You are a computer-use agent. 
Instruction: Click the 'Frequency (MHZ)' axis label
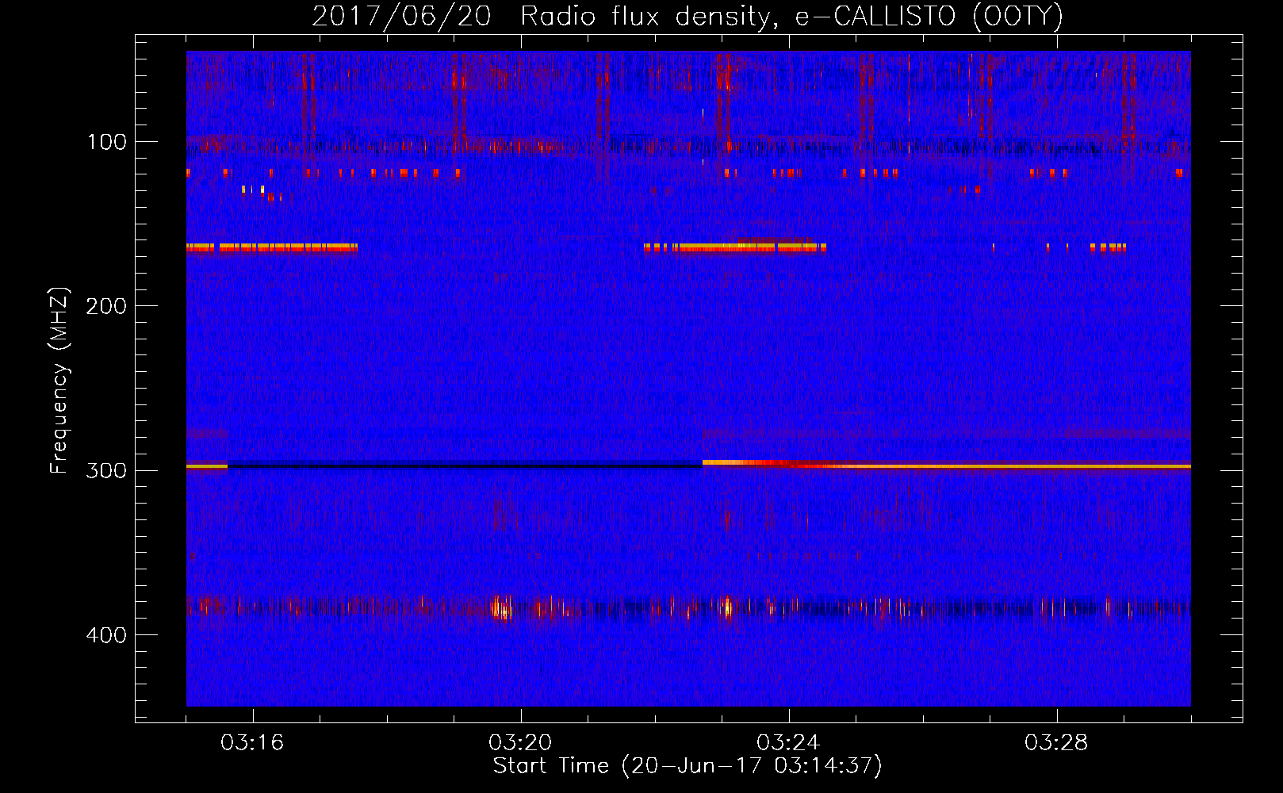(59, 381)
